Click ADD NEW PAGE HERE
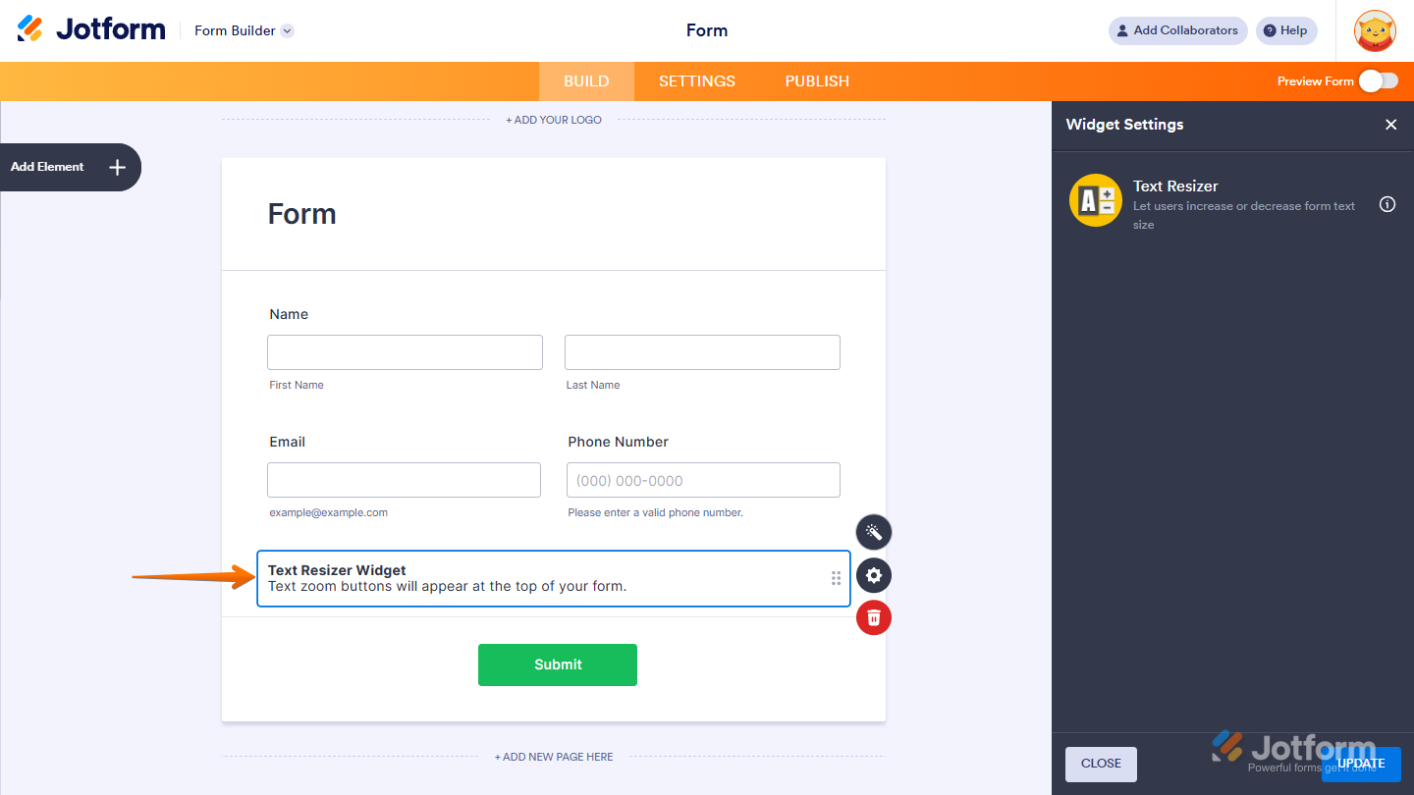1414x795 pixels. pyautogui.click(x=554, y=756)
